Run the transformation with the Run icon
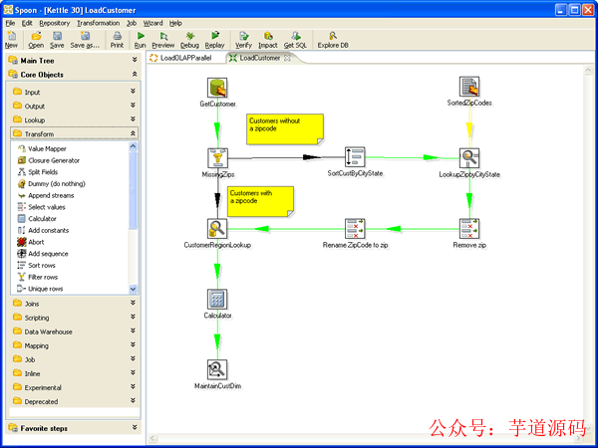Viewport: 598px width, 448px height. pos(141,36)
